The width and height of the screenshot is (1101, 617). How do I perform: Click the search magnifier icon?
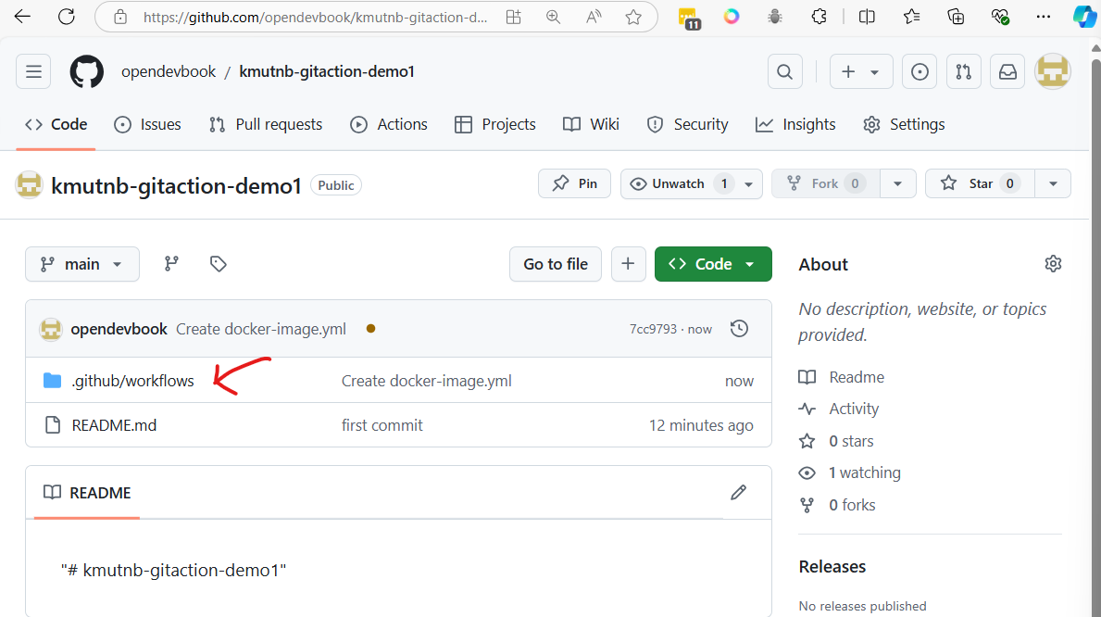[x=784, y=72]
